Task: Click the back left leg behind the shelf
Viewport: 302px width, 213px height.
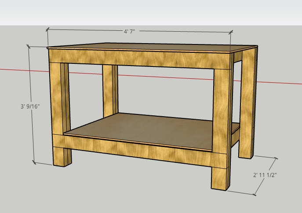Action: tap(110, 90)
